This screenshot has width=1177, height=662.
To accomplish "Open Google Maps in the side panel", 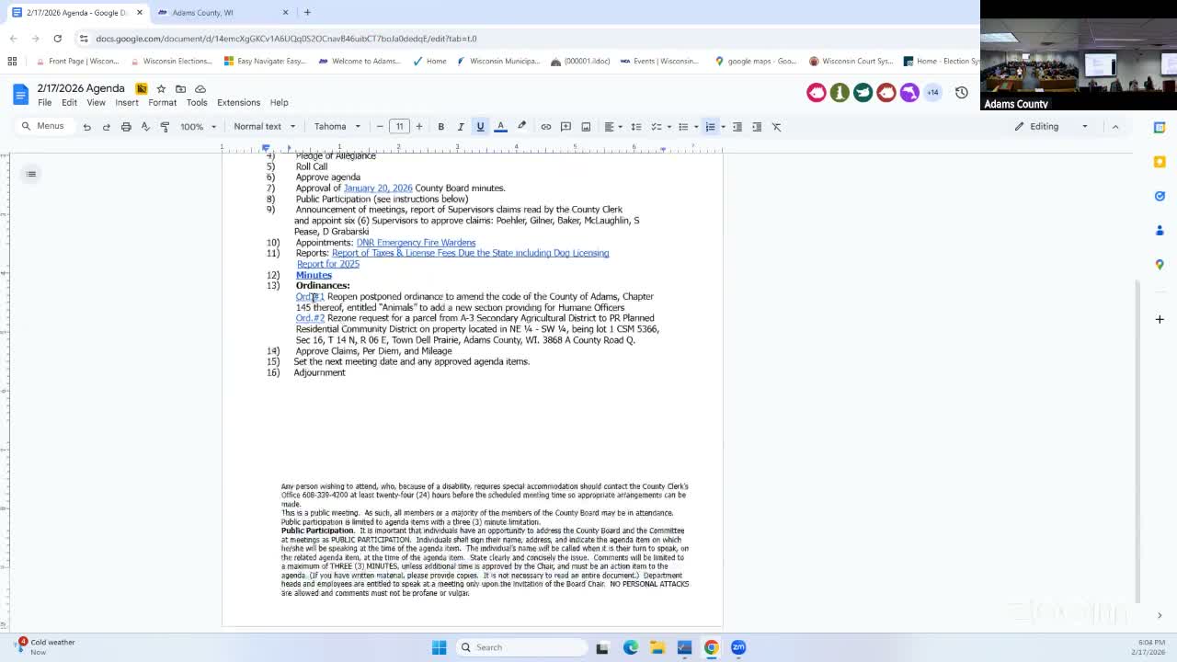I will point(1160,265).
